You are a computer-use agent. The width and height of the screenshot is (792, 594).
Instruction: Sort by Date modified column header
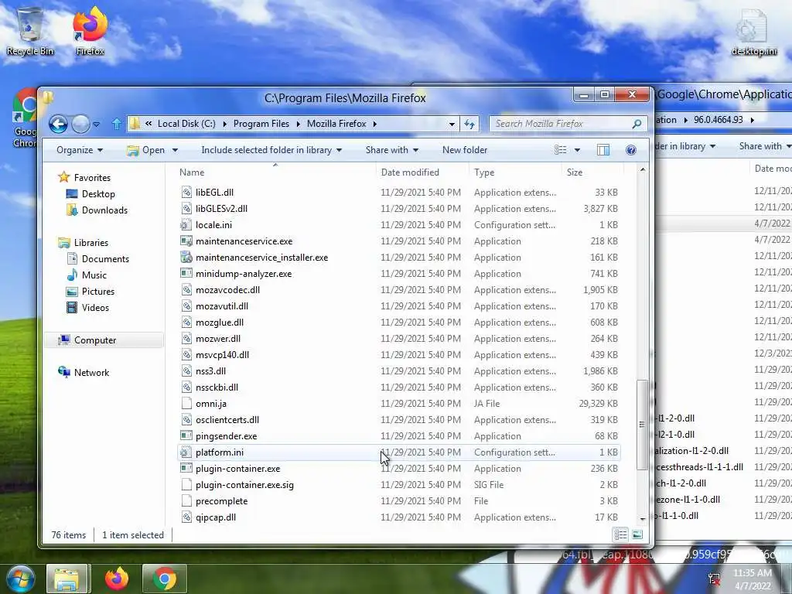422,172
